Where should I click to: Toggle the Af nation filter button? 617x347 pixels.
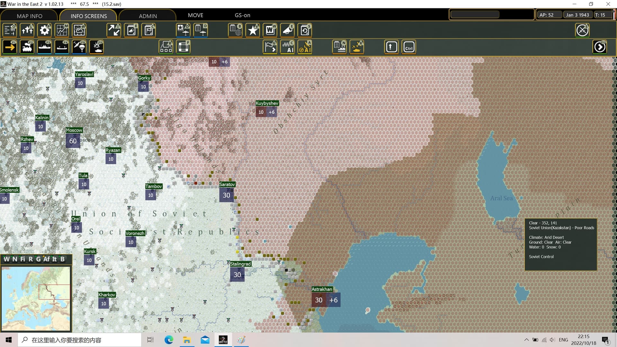(x=47, y=259)
